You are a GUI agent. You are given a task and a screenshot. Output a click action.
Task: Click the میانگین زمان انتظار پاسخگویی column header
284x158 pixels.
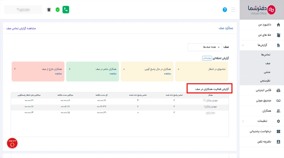tap(29, 95)
